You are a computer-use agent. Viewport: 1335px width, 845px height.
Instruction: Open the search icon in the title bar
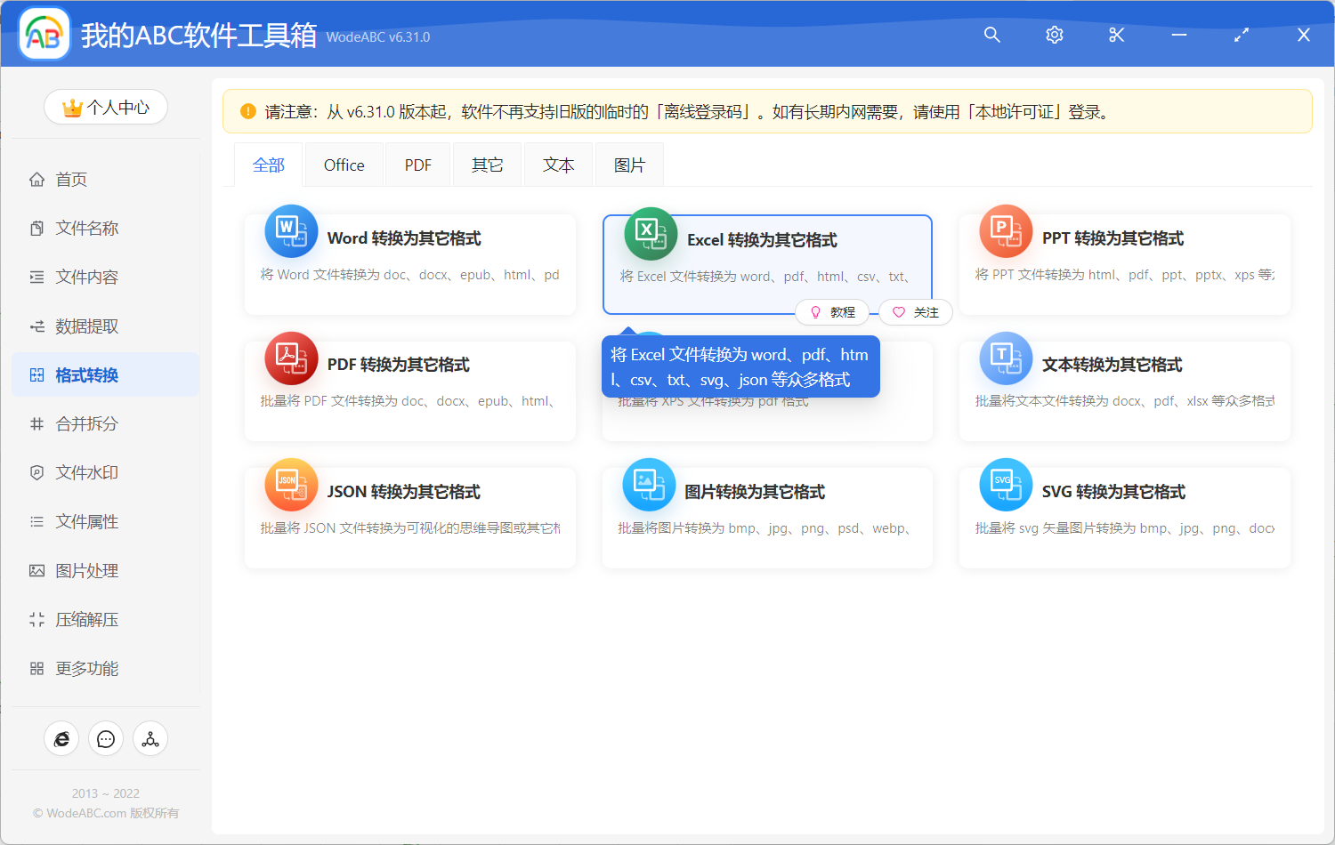coord(991,35)
